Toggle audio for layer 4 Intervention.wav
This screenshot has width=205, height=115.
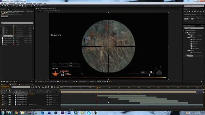3,99
